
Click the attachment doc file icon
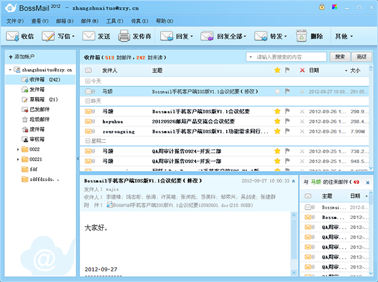pos(110,205)
